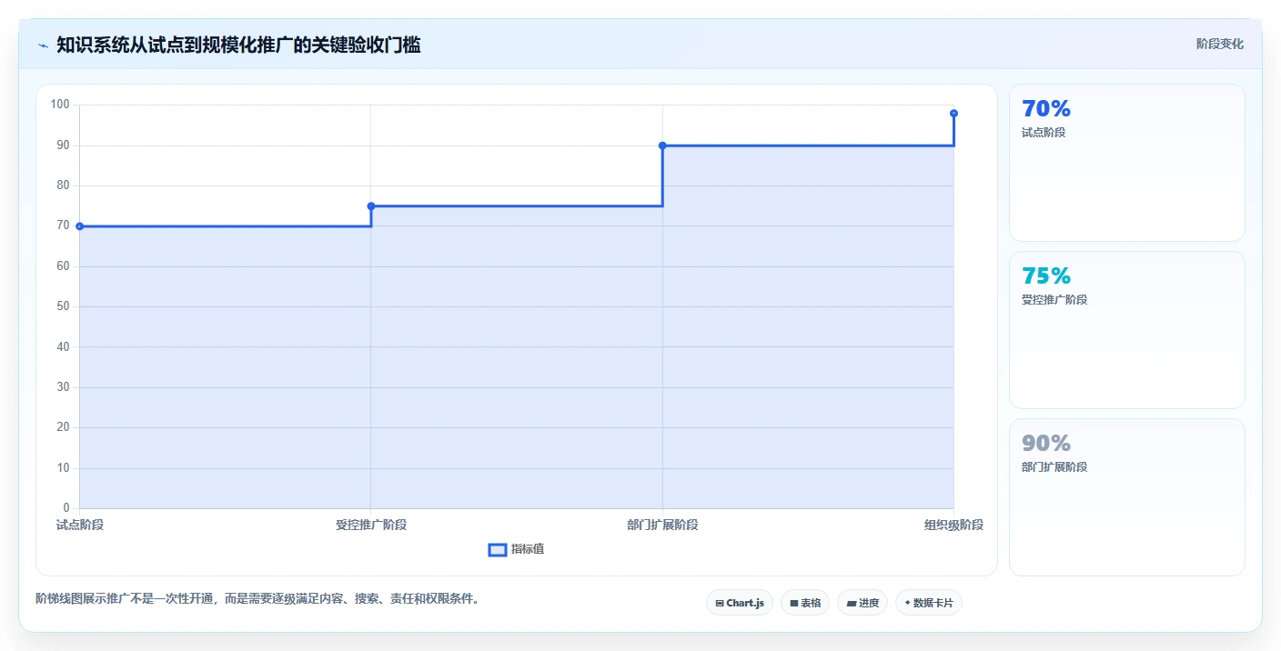Open the 75% 受控推广阶段 stat card
Image resolution: width=1281 pixels, height=651 pixels.
[1127, 330]
